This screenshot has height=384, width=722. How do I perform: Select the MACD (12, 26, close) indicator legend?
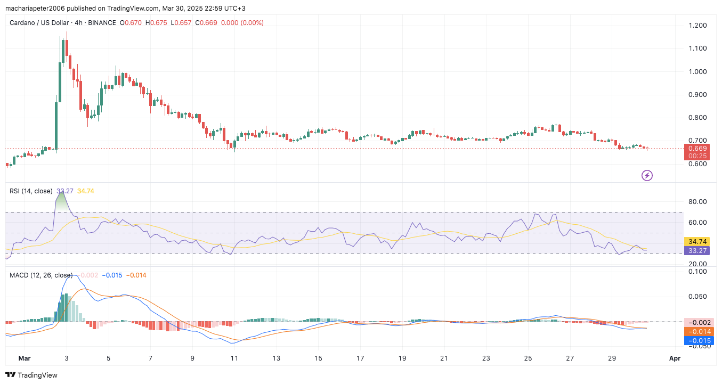point(41,275)
